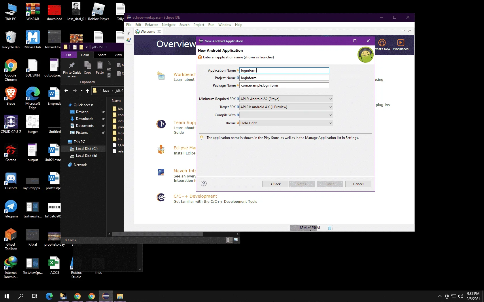Open the Compile With dropdown
484x302 pixels.
pos(286,115)
